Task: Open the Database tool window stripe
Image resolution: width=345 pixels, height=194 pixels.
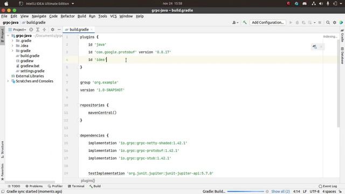Action: [342, 56]
